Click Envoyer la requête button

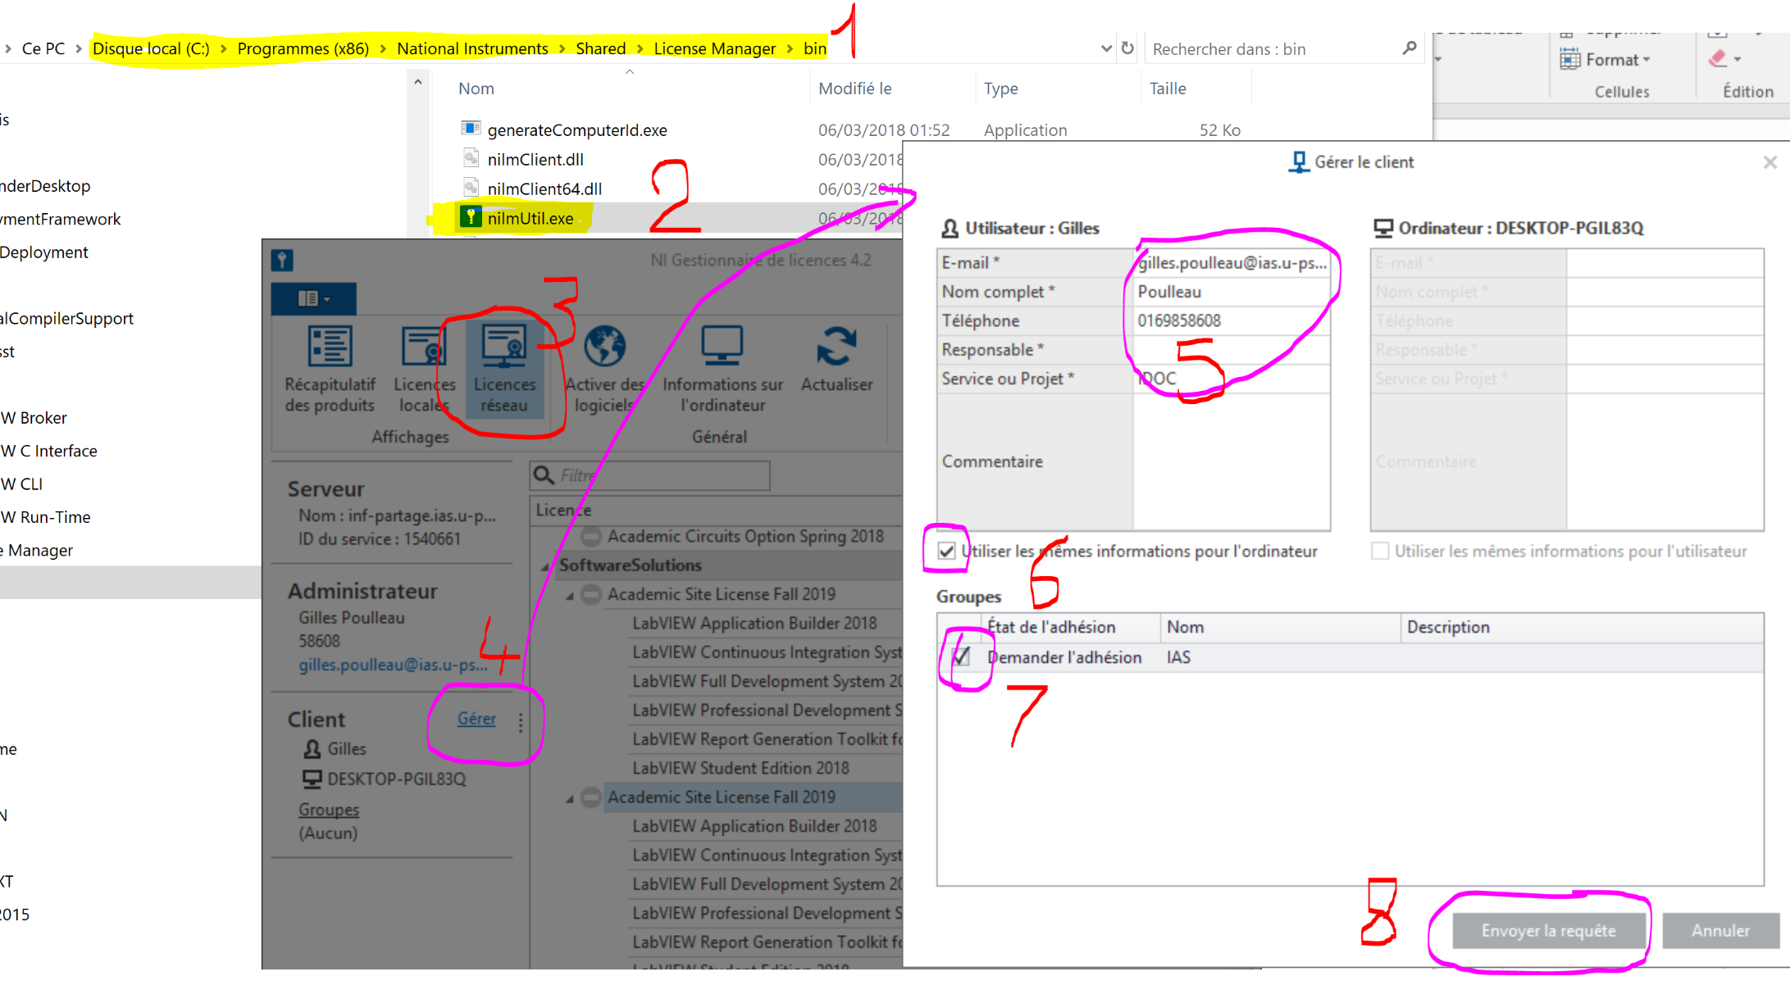[x=1548, y=930]
